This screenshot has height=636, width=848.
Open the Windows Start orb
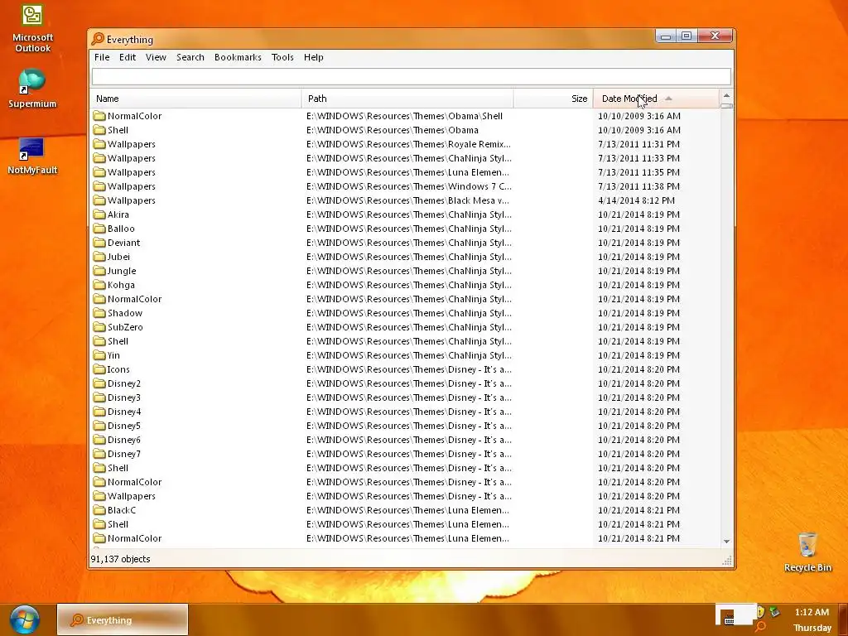click(x=25, y=619)
